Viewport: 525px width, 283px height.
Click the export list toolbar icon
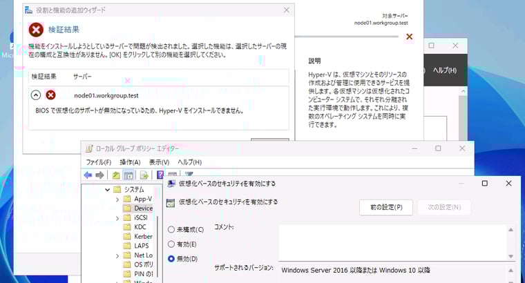tap(144, 175)
